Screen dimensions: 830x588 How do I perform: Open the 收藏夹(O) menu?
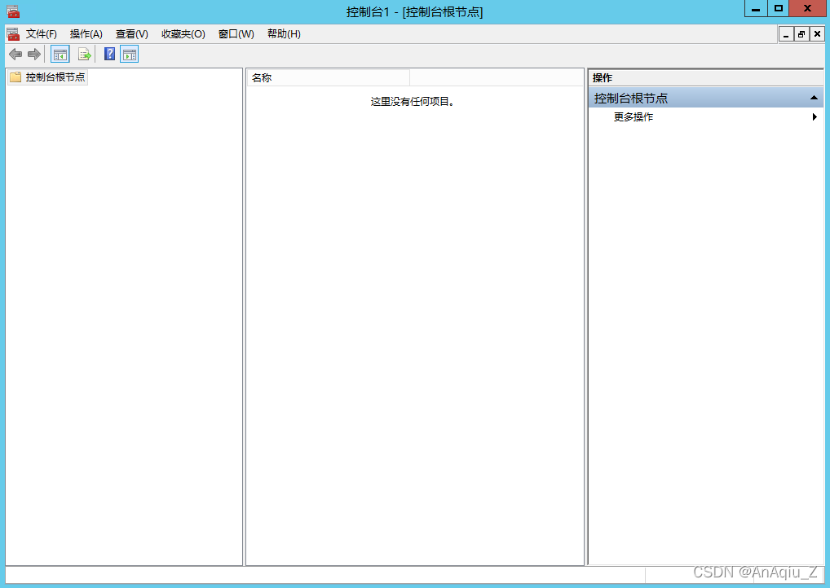[184, 33]
